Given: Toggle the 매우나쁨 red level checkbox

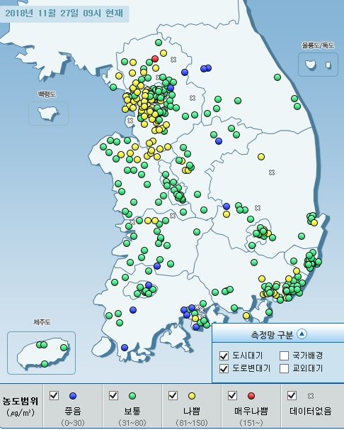Looking at the screenshot, I should pos(232,395).
